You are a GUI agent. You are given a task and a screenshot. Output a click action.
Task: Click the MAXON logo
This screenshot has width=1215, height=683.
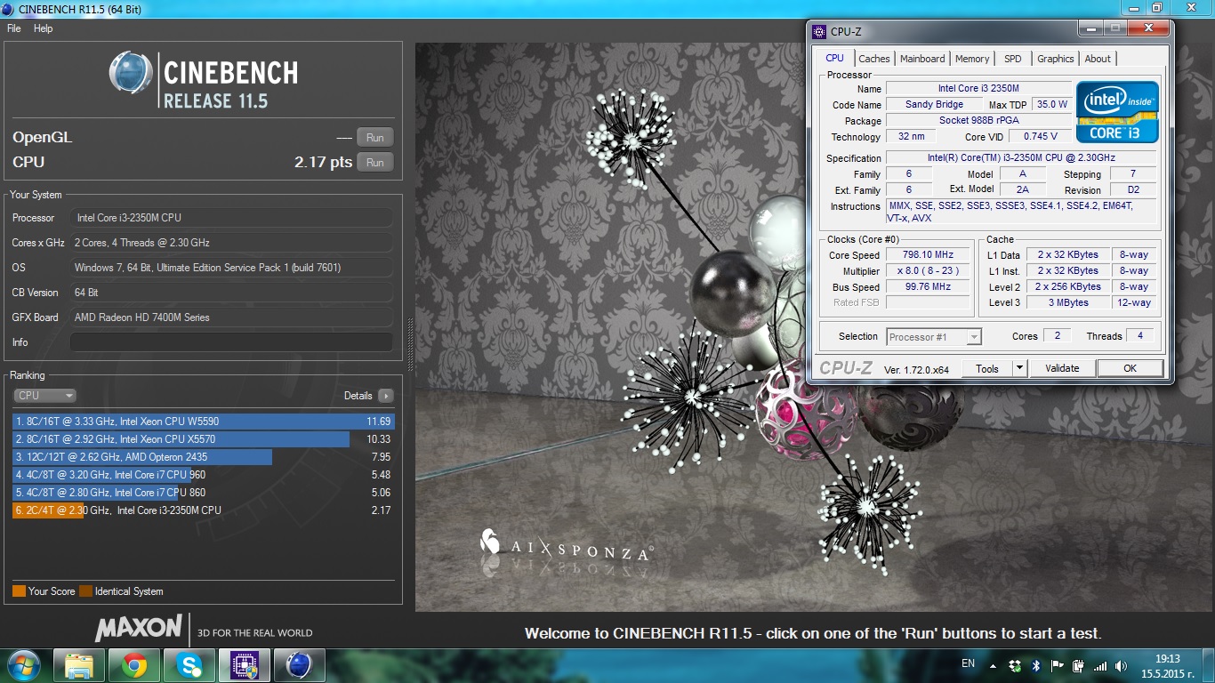pyautogui.click(x=138, y=629)
